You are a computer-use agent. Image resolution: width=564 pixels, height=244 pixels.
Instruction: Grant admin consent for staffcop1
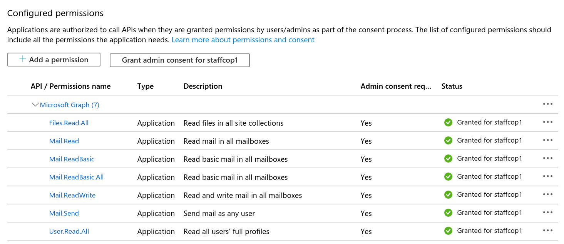click(179, 60)
